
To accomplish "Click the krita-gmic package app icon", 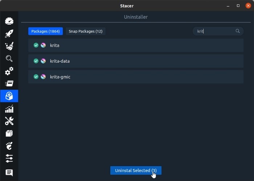I will [x=43, y=77].
